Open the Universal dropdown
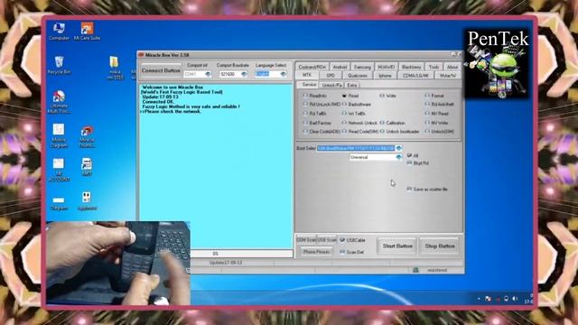The width and height of the screenshot is (578, 325). coord(376,157)
